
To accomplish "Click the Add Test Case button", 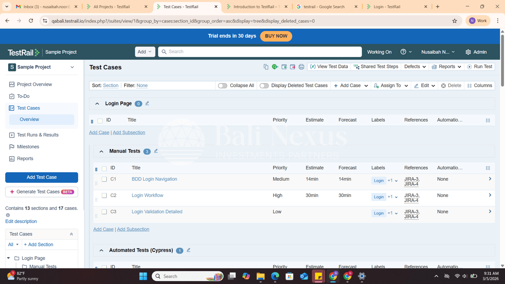I will [x=41, y=177].
